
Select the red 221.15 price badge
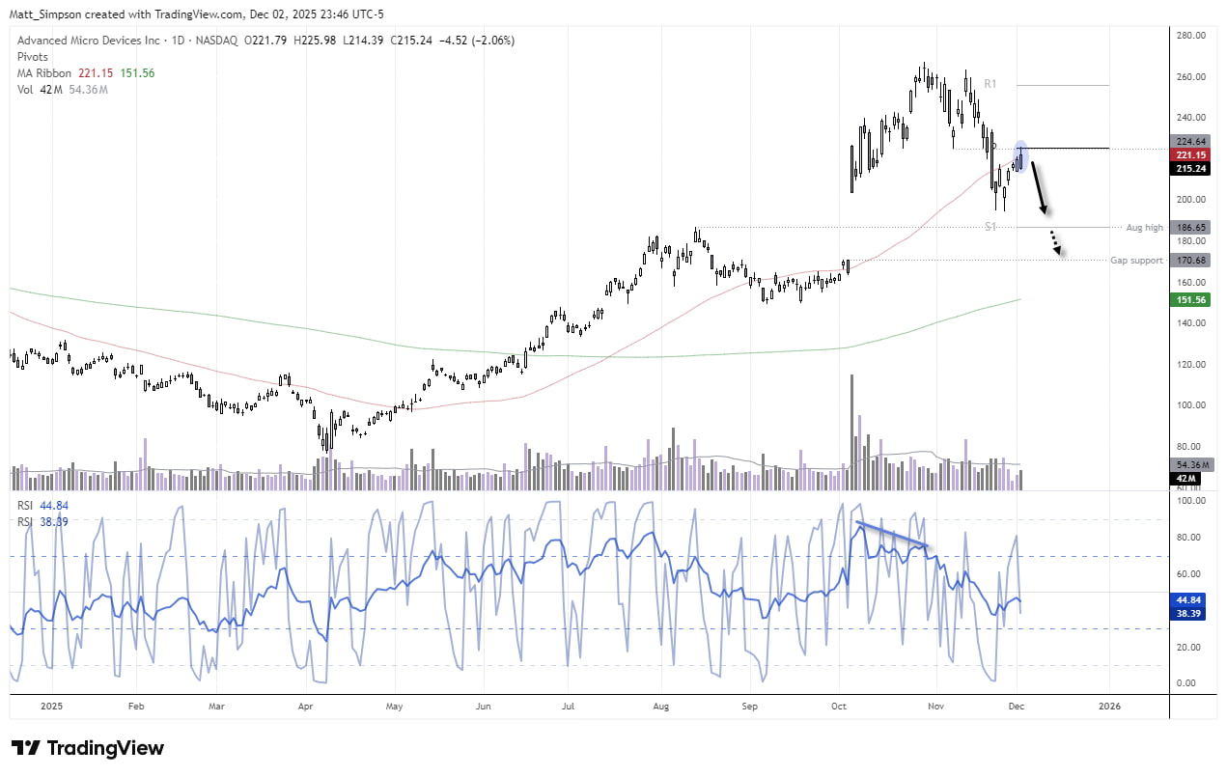pos(1190,154)
